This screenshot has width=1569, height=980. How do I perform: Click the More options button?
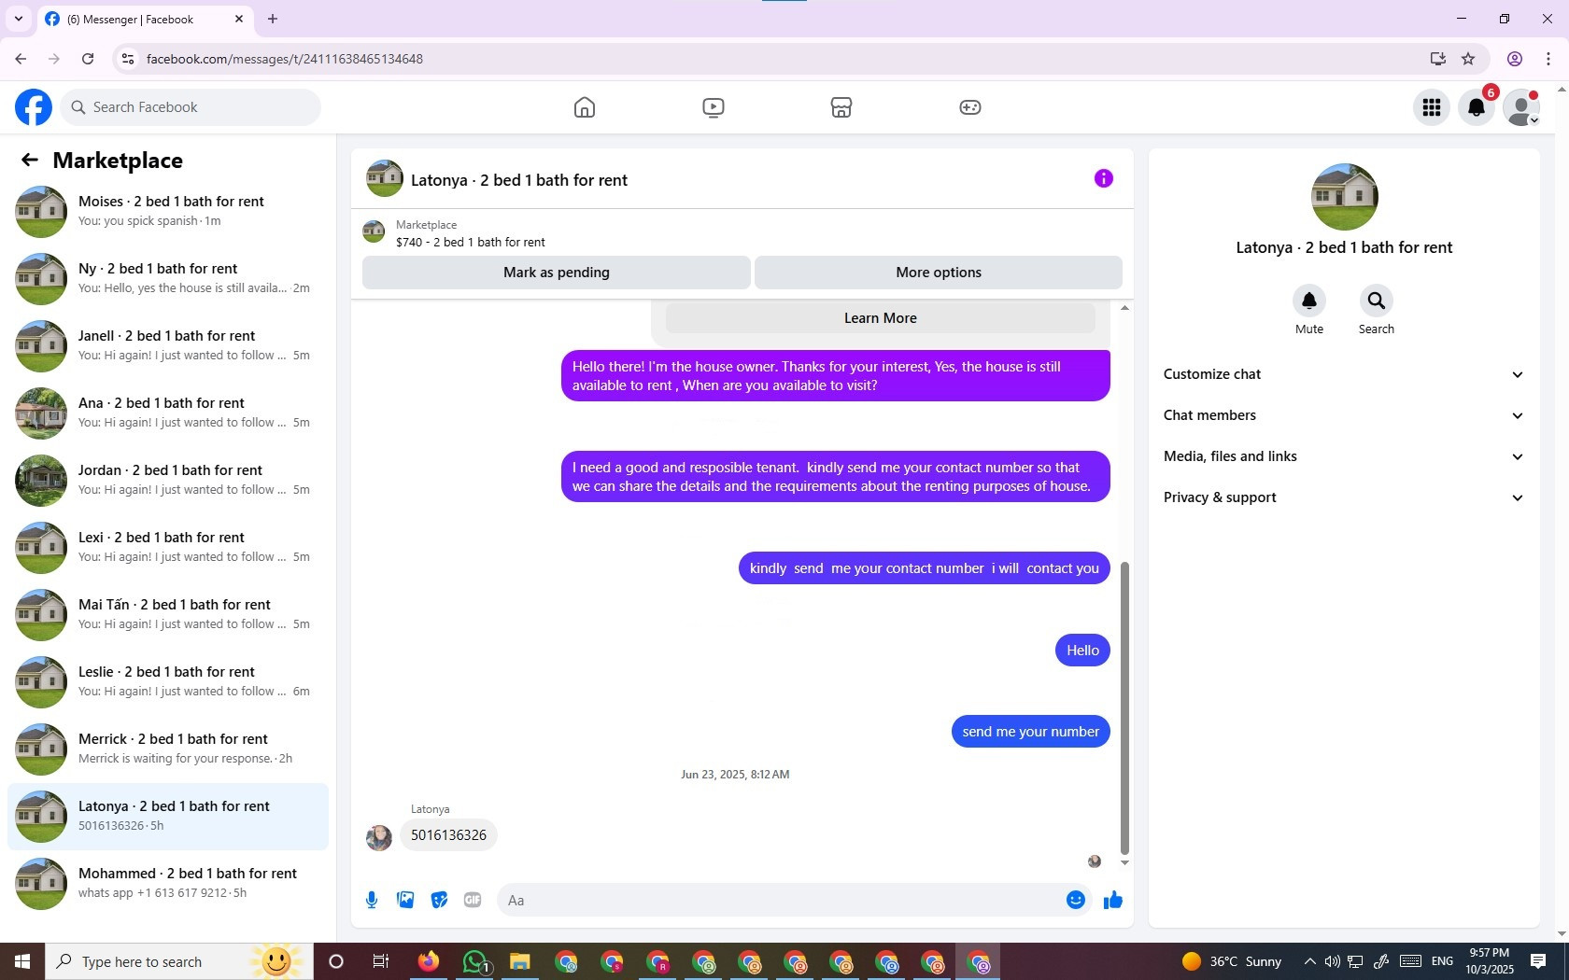(x=939, y=273)
